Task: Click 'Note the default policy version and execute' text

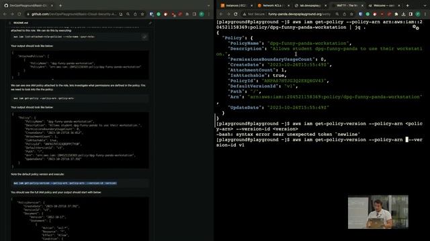Action: (38, 174)
